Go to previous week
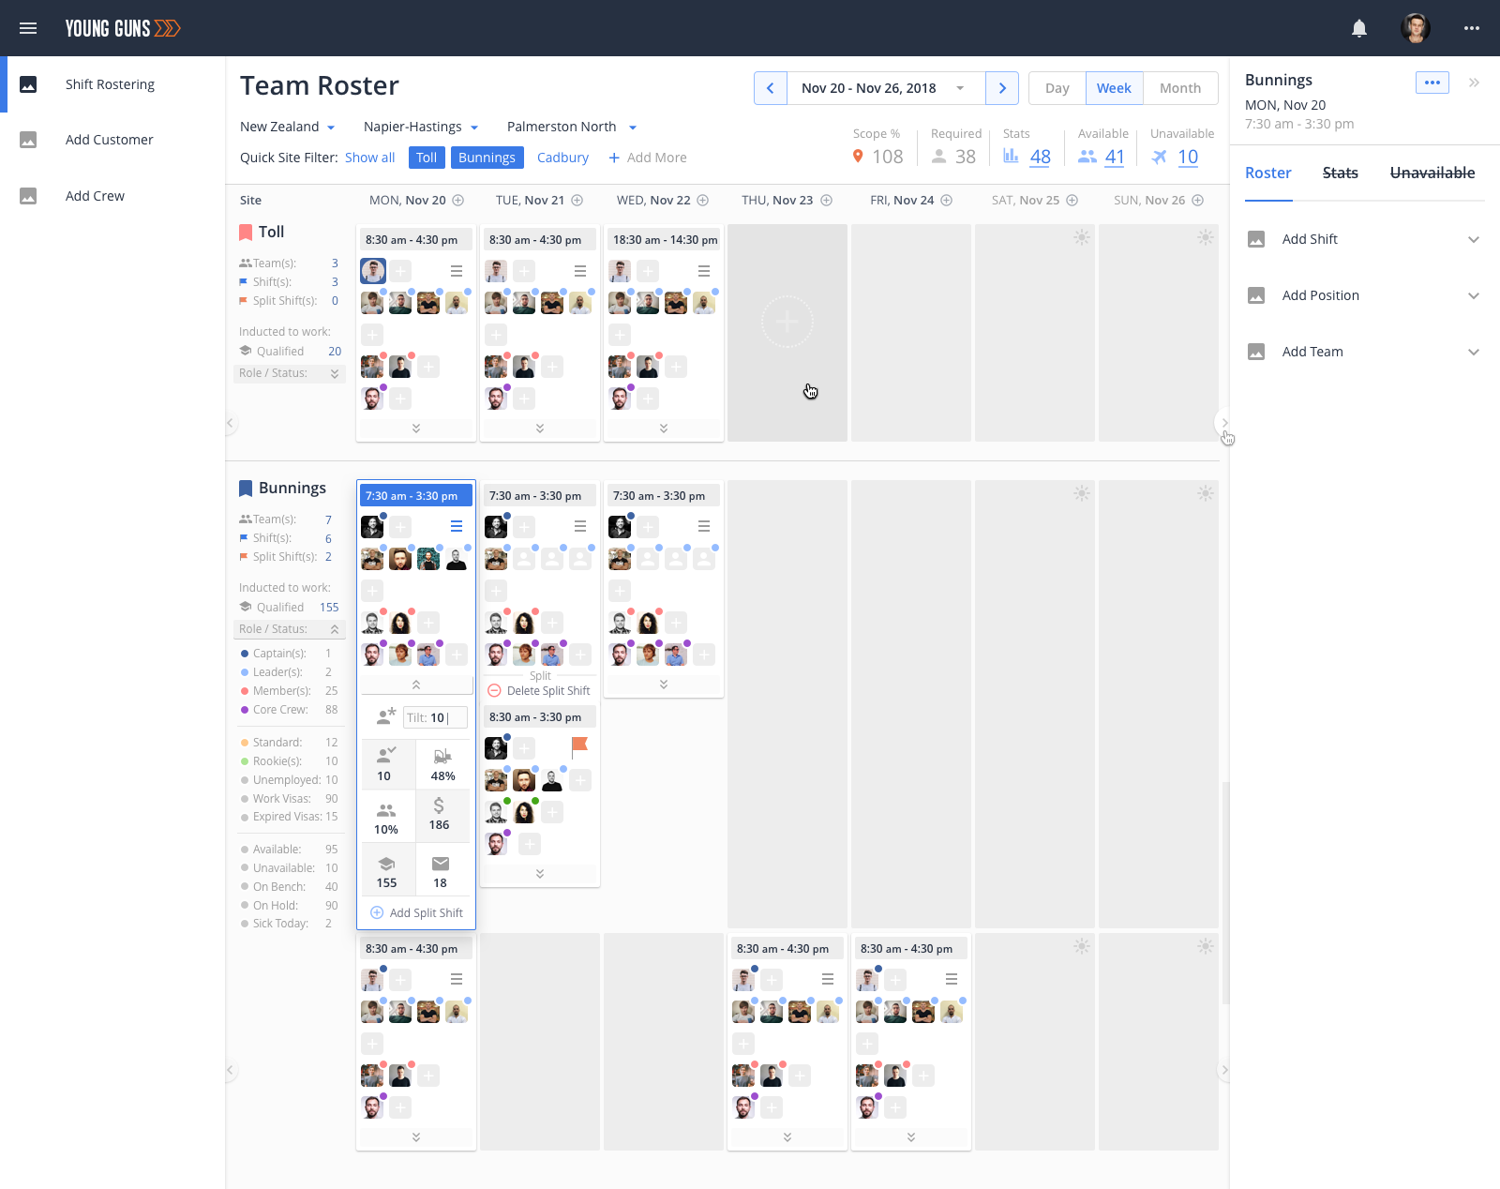This screenshot has height=1189, width=1500. click(x=771, y=88)
